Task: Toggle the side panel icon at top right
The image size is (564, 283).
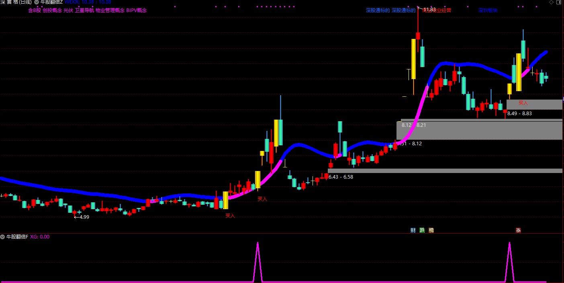Action: 558,2
